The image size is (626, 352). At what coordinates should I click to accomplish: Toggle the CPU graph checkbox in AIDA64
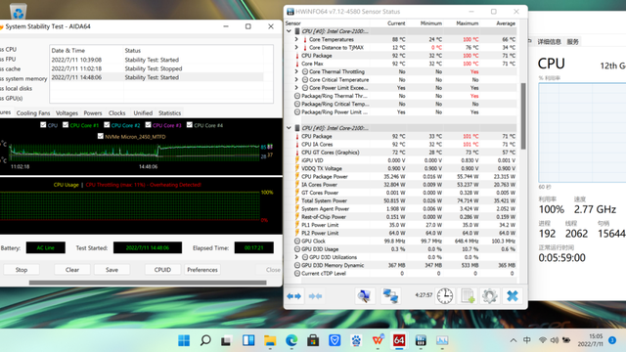tap(43, 125)
